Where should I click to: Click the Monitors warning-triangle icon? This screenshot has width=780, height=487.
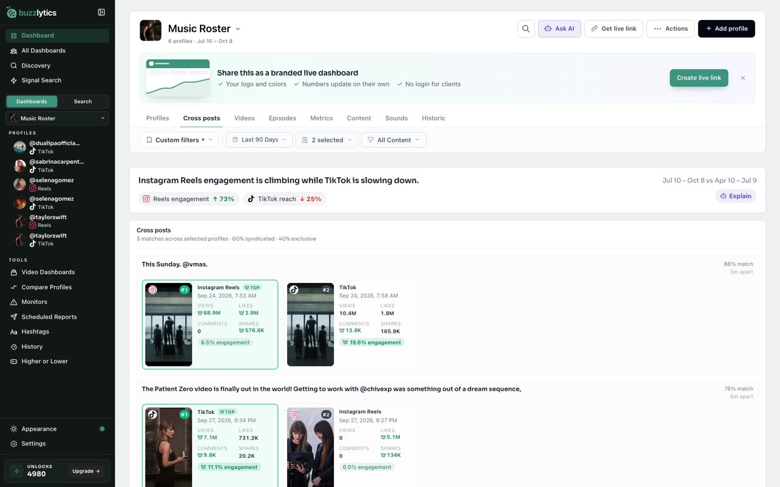click(x=14, y=302)
